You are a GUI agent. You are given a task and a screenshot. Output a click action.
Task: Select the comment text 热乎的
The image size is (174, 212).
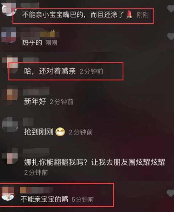(32, 43)
